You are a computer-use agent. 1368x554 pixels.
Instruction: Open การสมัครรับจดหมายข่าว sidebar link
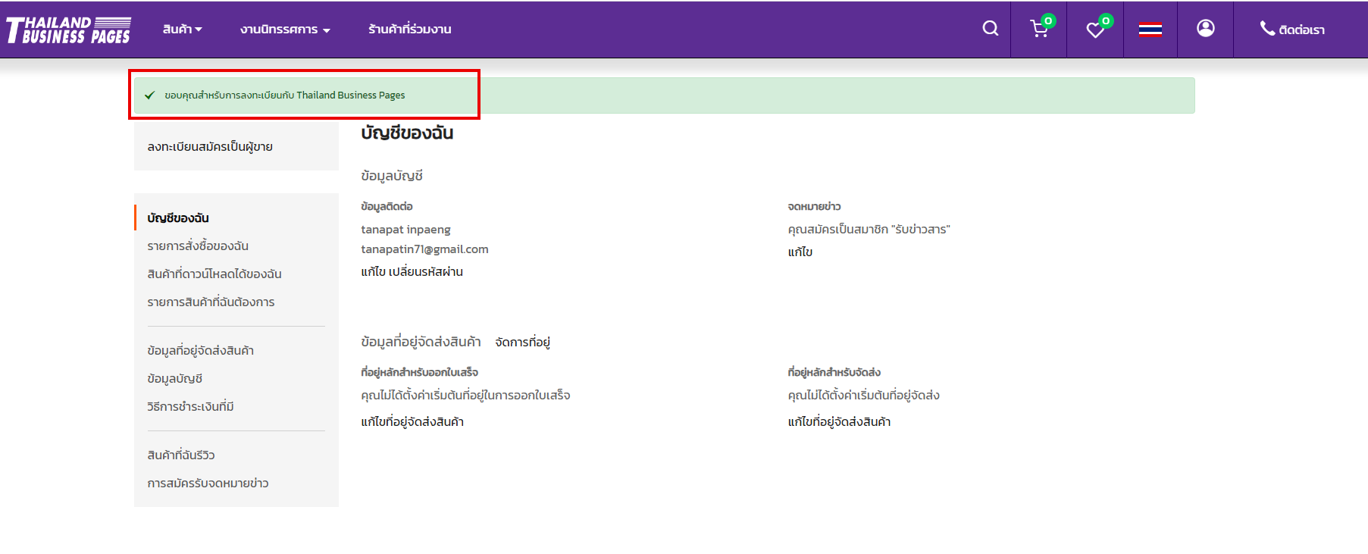point(208,484)
